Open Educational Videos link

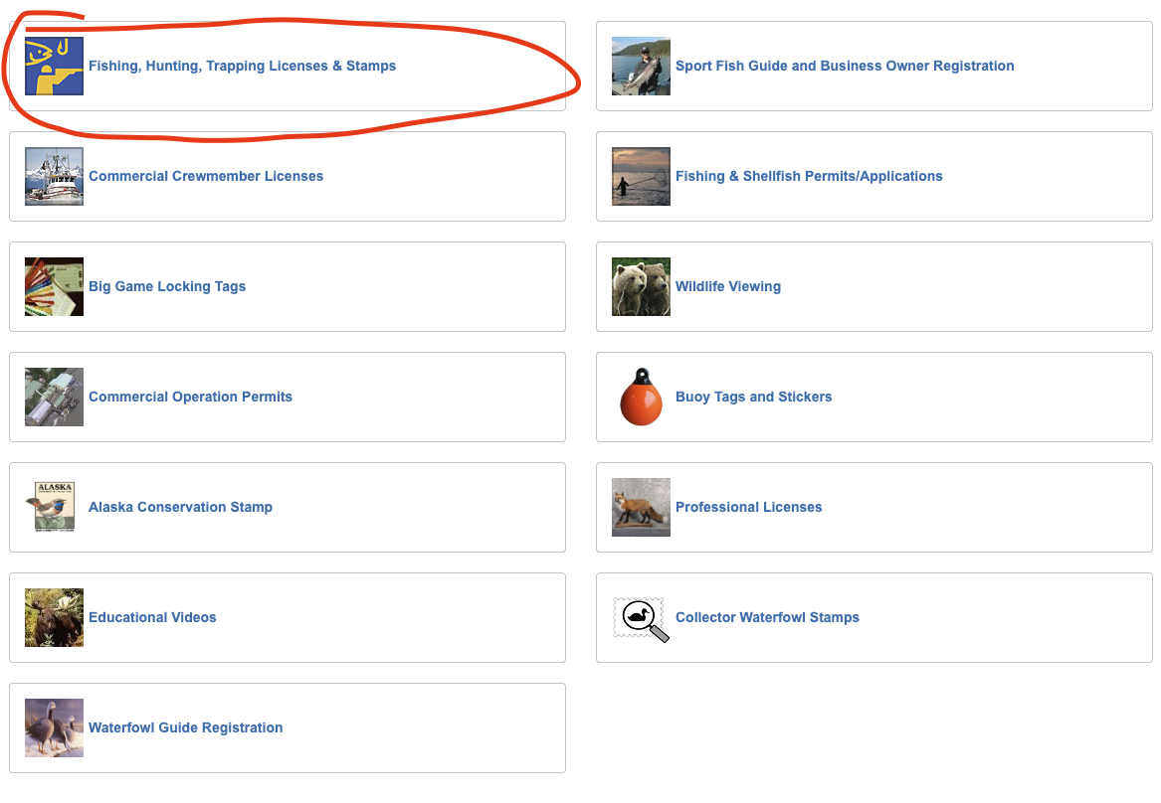click(x=152, y=618)
